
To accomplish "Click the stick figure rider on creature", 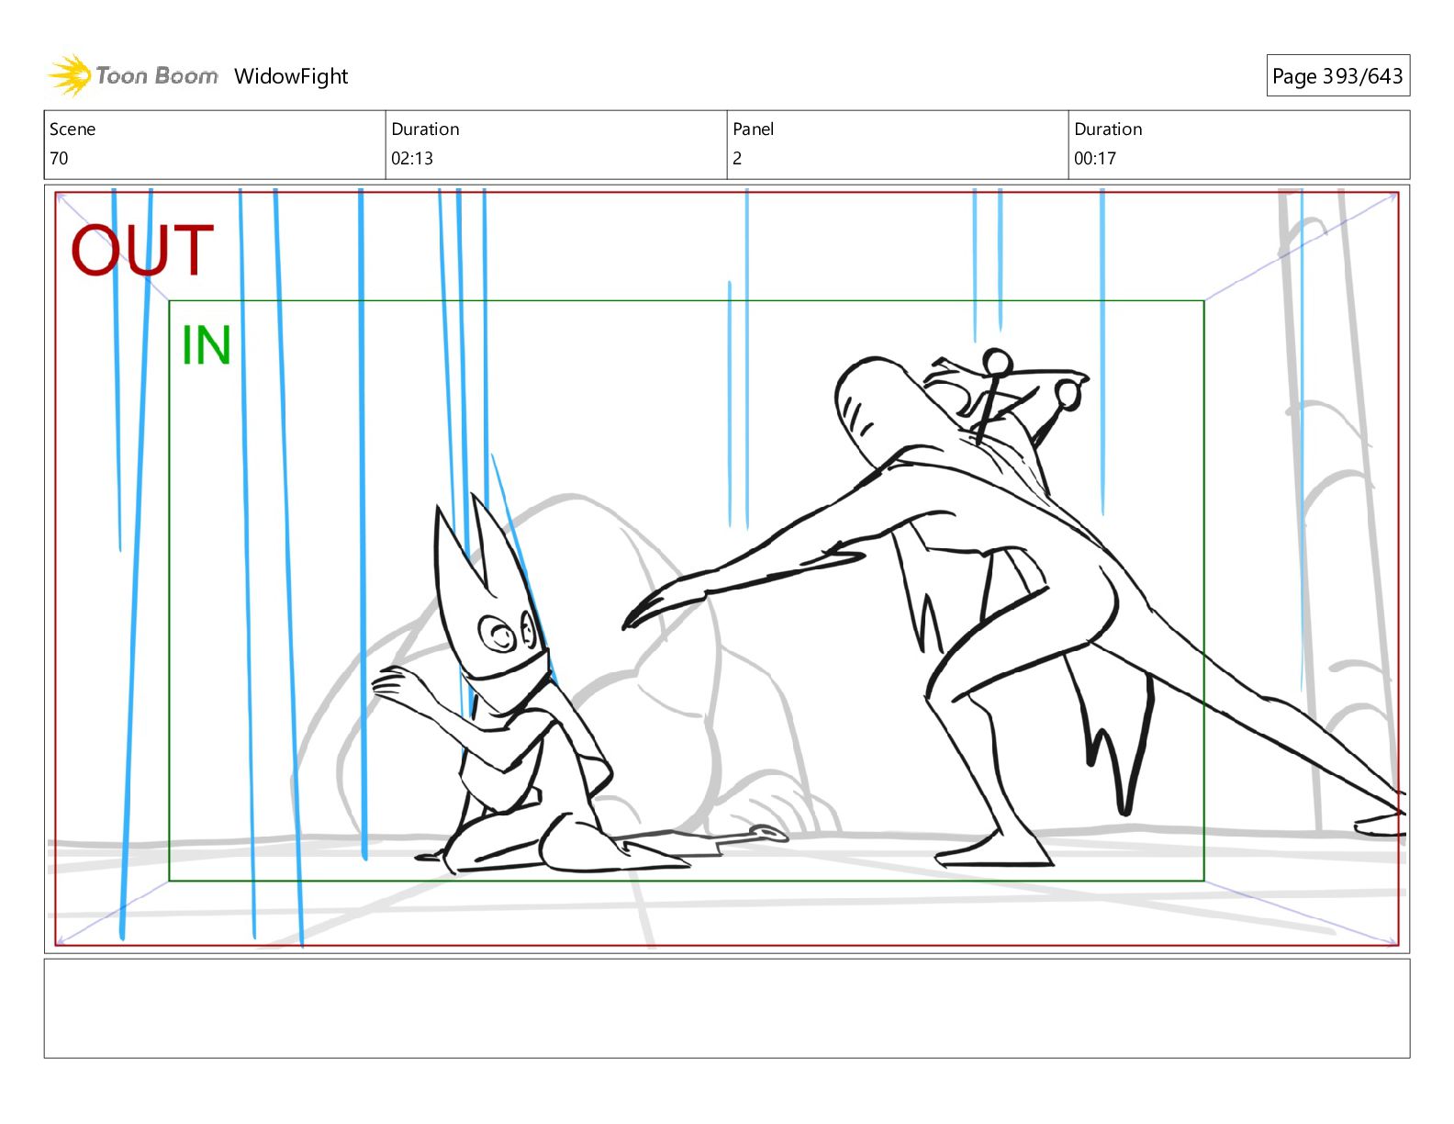I will 993,390.
